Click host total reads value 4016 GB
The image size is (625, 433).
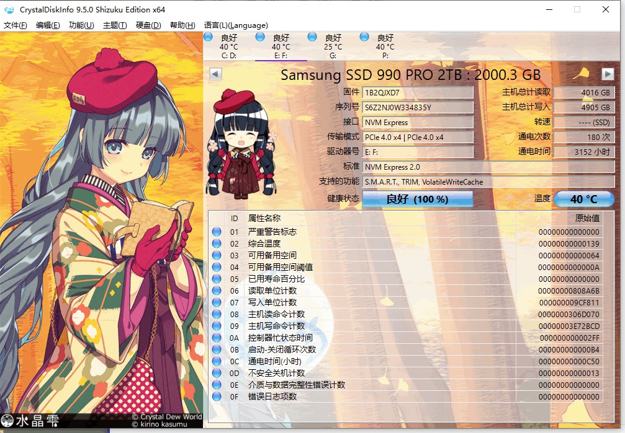pos(584,93)
